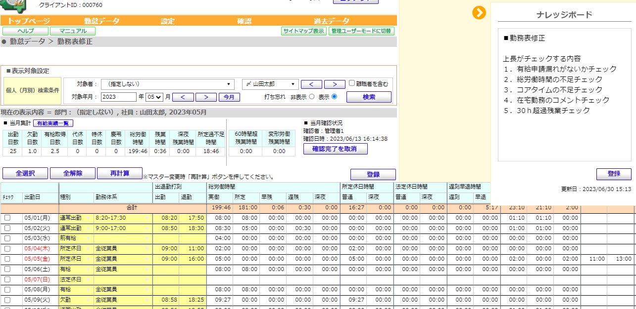The height and width of the screenshot is (309, 636).
Task: Collapse the knowledge board with orange arrow
Action: click(479, 13)
